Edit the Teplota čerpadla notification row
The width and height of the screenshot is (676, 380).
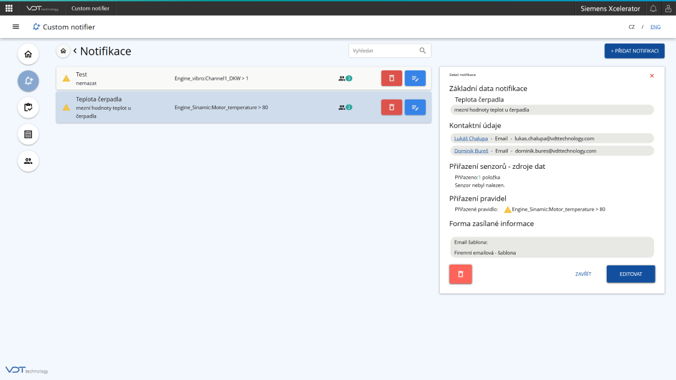click(415, 107)
